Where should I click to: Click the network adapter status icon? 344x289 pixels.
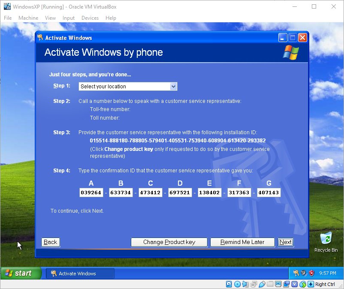(x=253, y=284)
